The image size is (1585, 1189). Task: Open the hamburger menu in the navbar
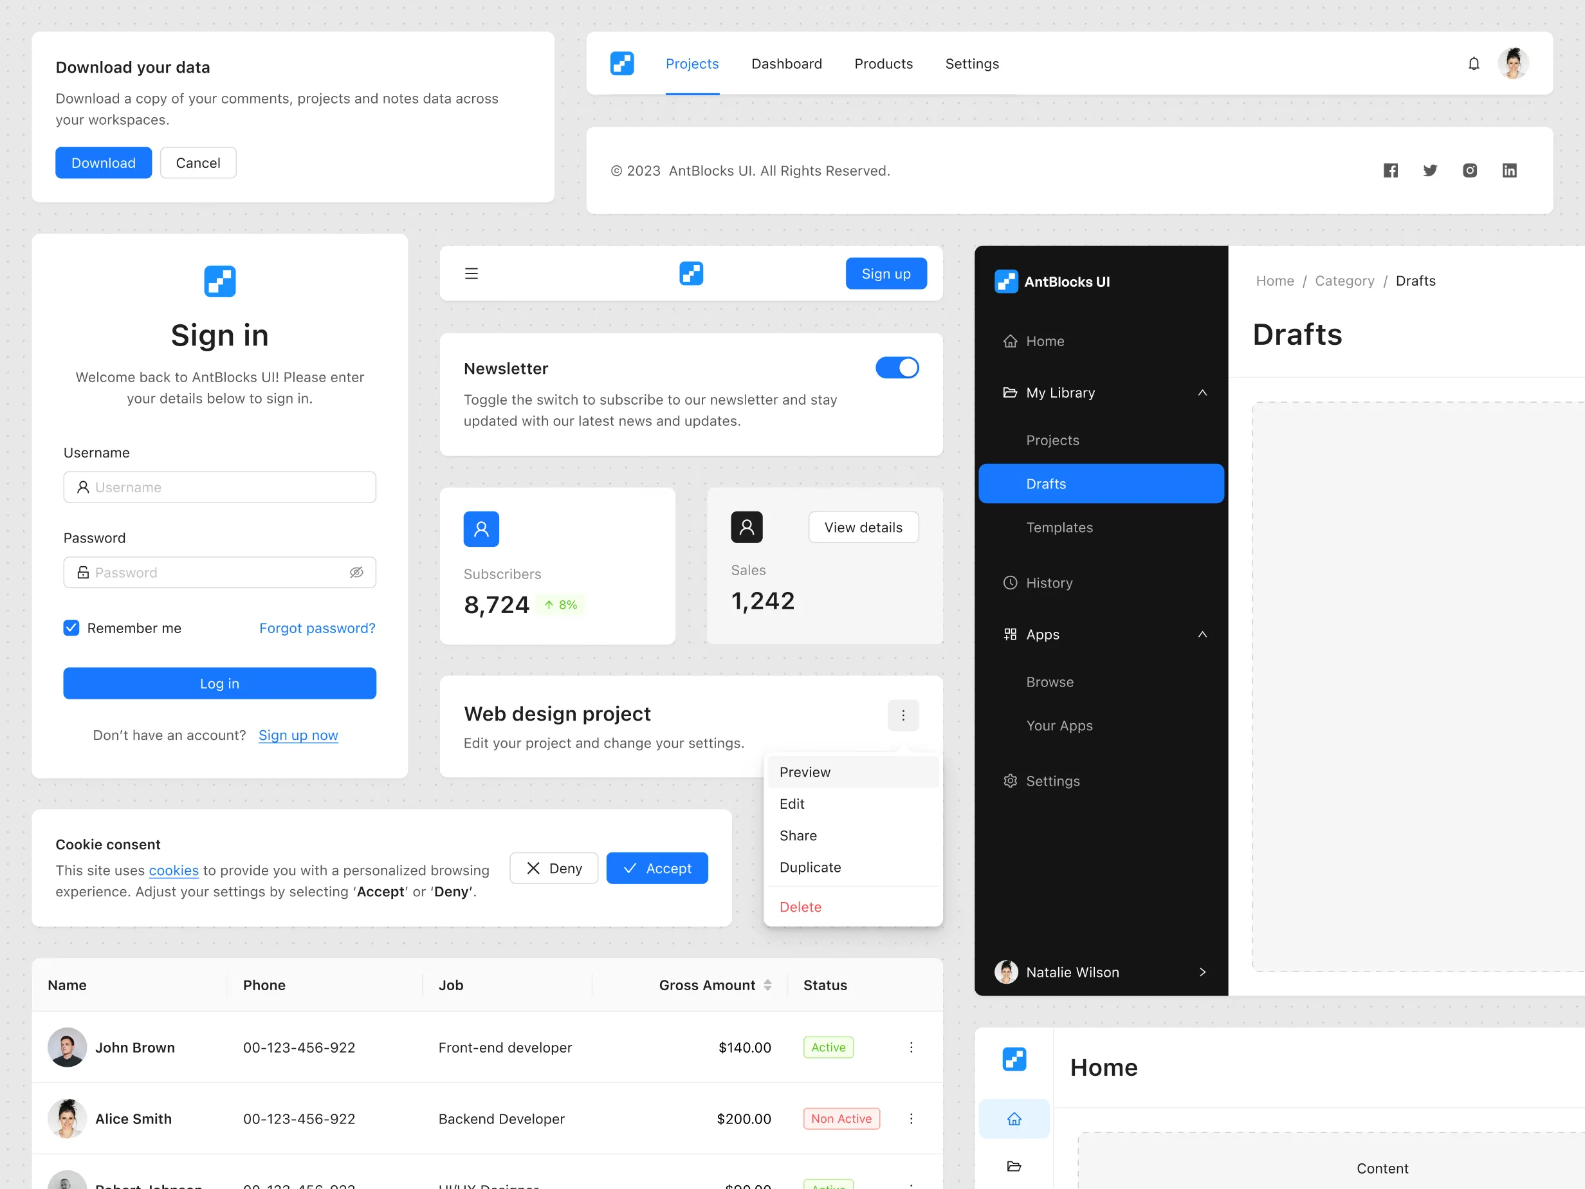472,273
